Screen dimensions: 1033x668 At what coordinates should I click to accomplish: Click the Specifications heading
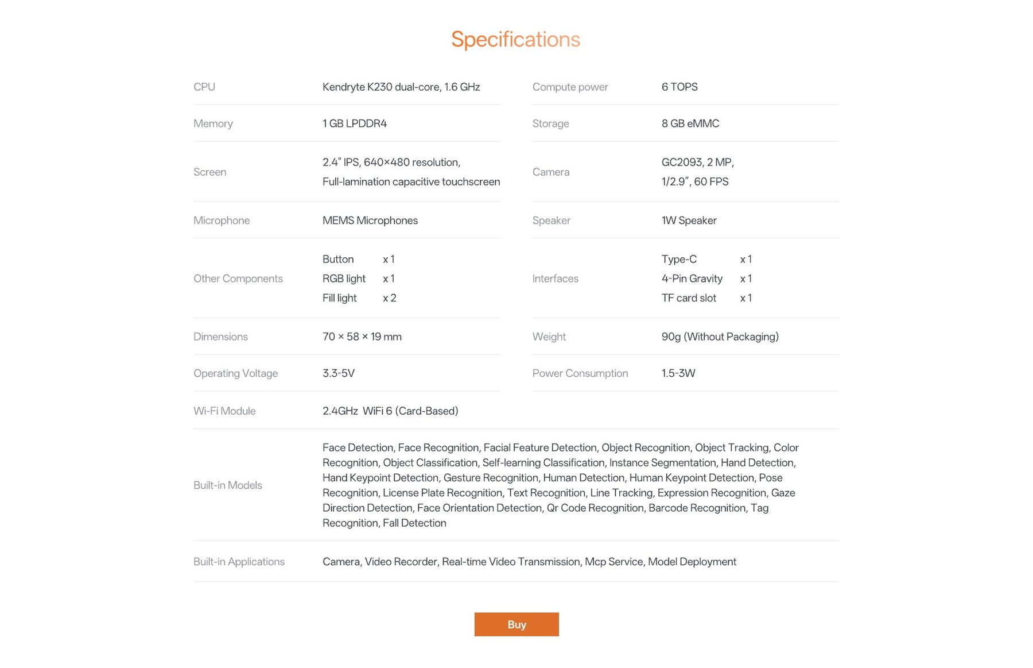515,40
